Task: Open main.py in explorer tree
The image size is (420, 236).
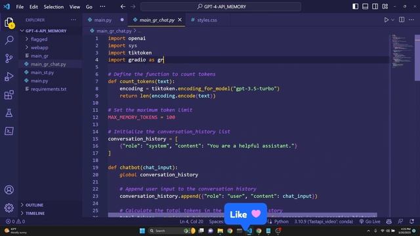Action: click(39, 81)
